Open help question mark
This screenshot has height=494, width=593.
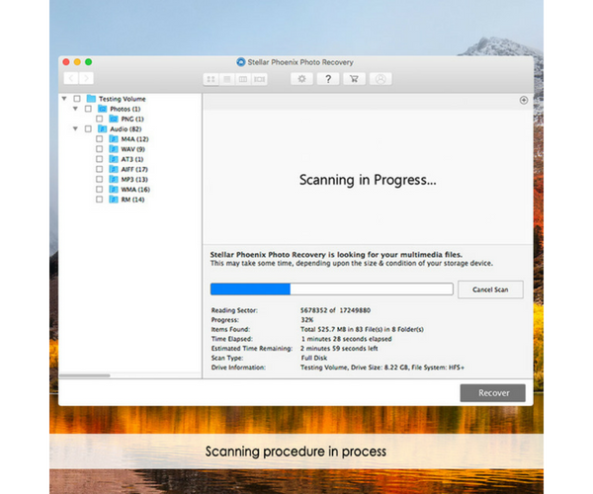[328, 79]
